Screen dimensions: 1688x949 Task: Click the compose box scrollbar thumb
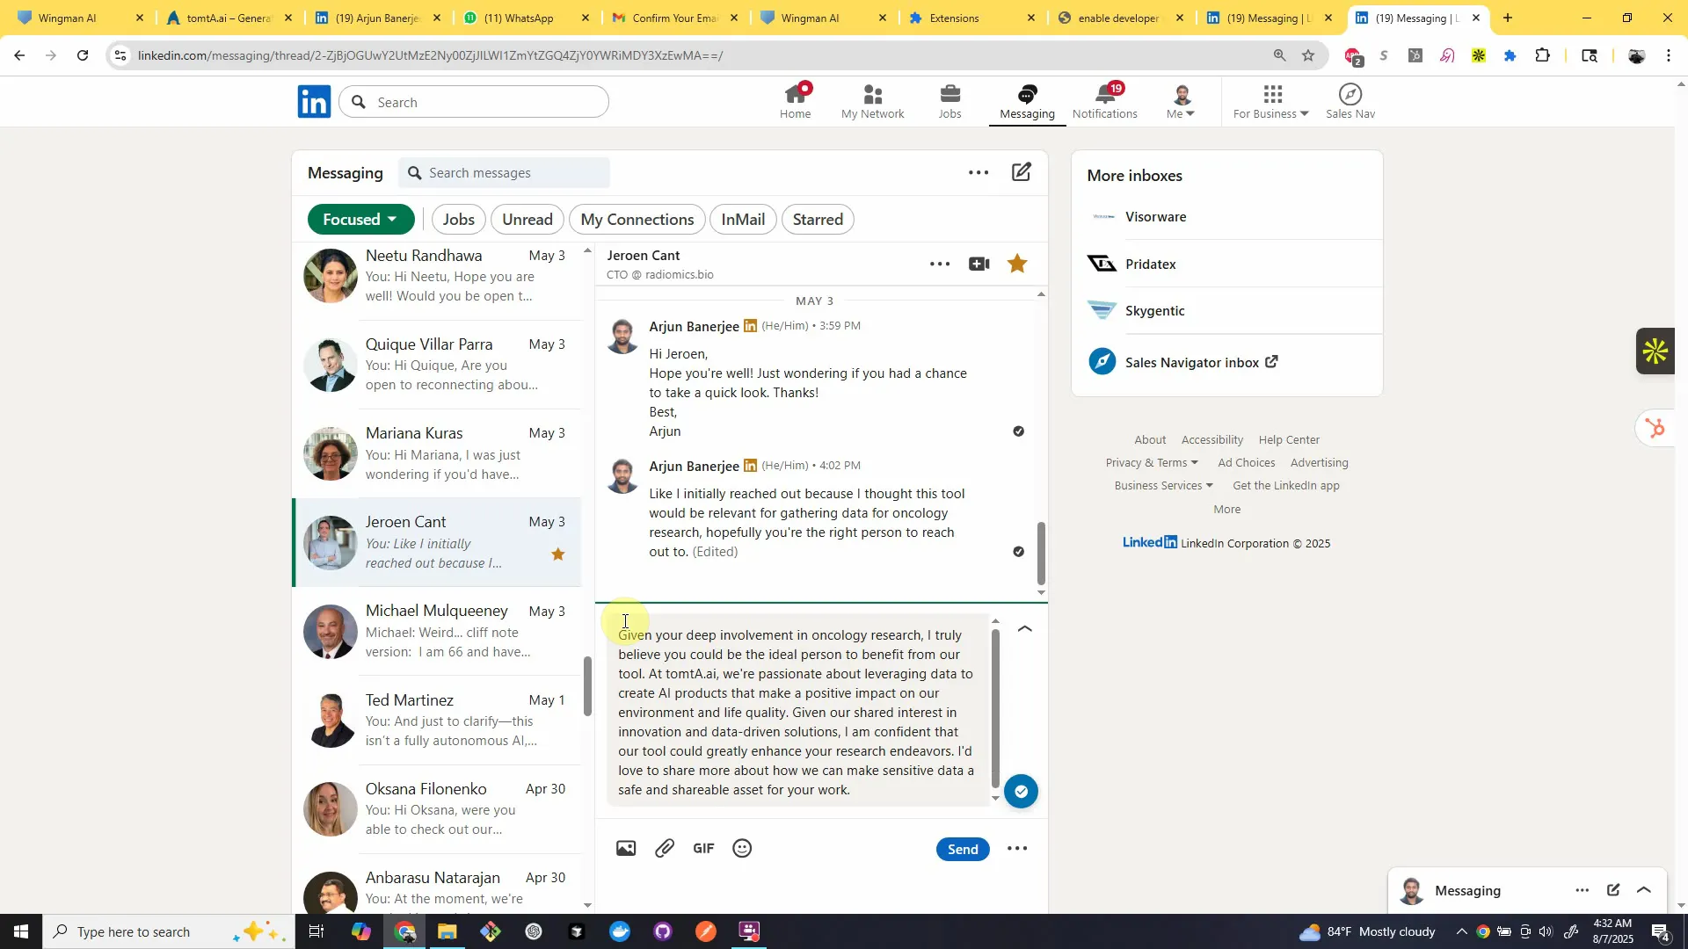(995, 708)
